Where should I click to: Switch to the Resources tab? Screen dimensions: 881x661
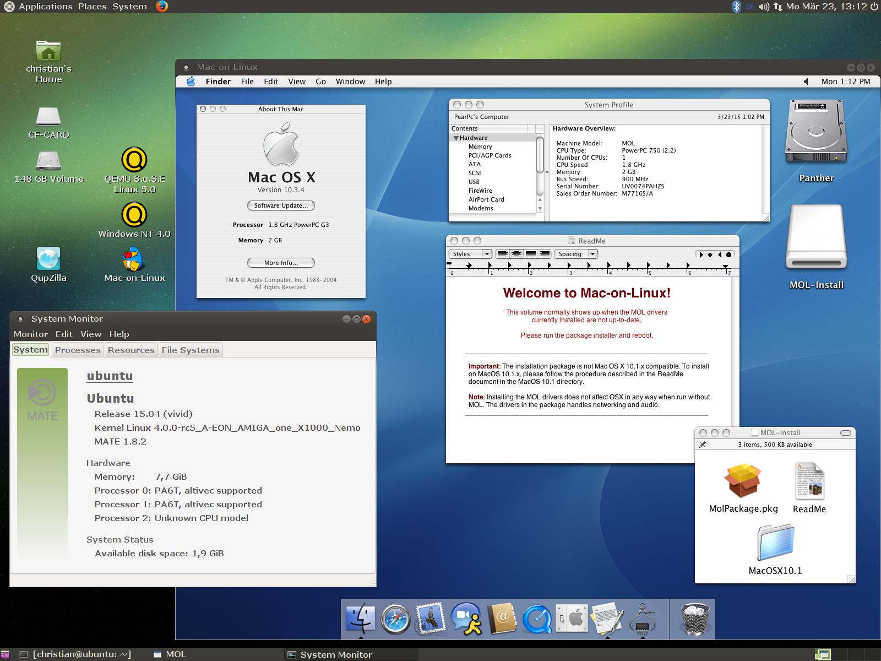[131, 350]
